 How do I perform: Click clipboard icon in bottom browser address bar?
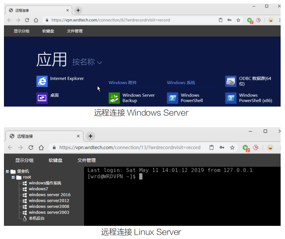click(x=211, y=147)
